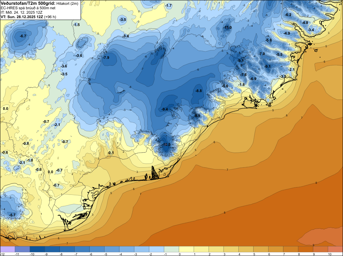Click the -7.6 temperature label
343x256 pixels.
(x=244, y=75)
